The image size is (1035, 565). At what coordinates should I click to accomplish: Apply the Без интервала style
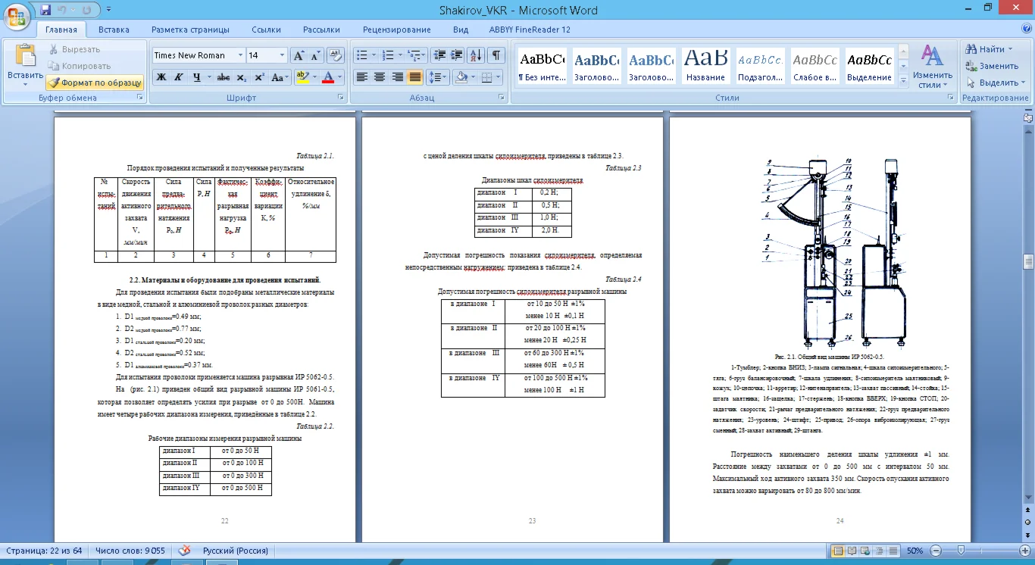(541, 65)
